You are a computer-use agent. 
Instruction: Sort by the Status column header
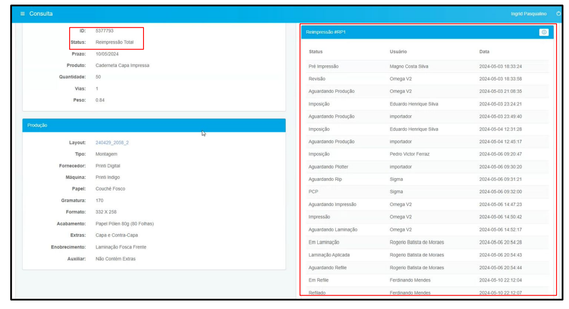(x=315, y=51)
